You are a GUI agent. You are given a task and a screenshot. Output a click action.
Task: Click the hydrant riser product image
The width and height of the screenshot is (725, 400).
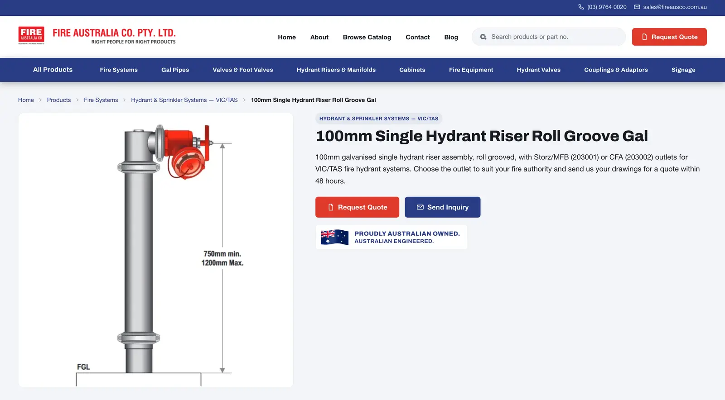[156, 250]
